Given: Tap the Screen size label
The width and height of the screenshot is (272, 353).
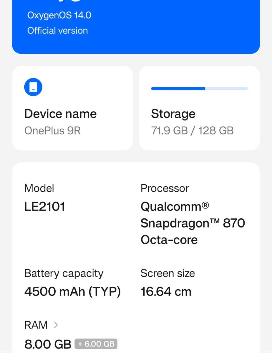Looking at the screenshot, I should click(x=168, y=273).
